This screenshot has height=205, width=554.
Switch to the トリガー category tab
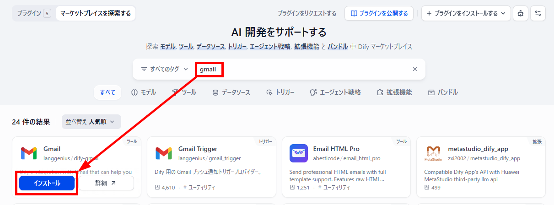click(x=280, y=92)
